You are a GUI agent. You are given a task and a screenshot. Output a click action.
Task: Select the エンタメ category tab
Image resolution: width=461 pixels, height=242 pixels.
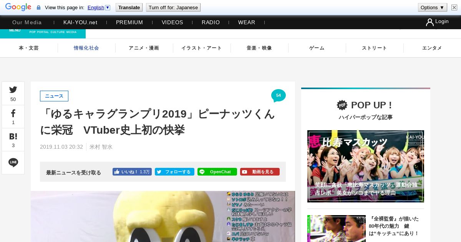[x=432, y=48]
